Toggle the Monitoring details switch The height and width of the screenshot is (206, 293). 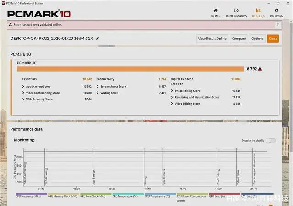point(271,140)
